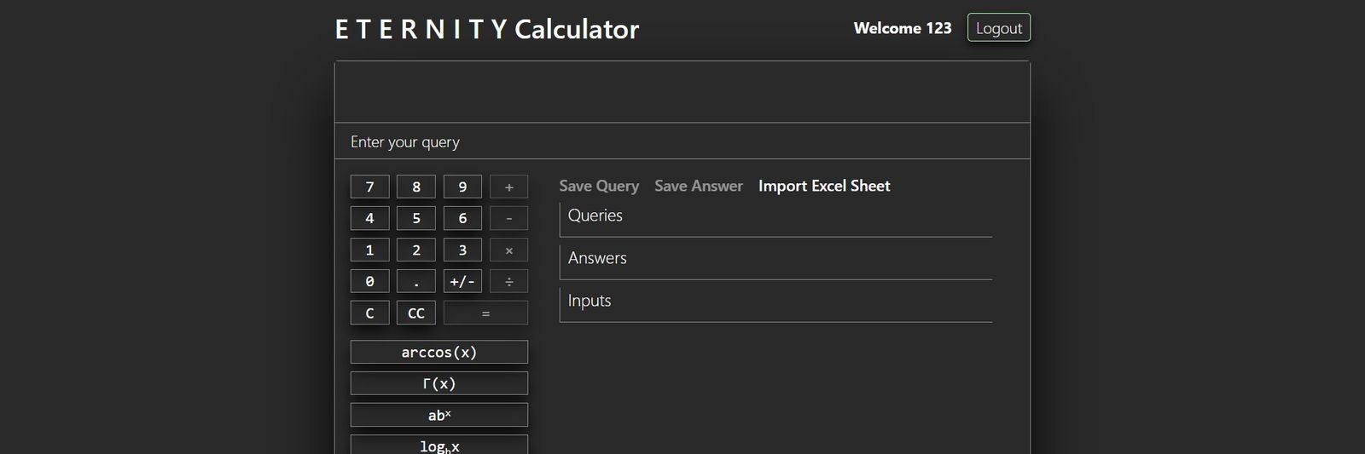
Task: Open Import Excel Sheet
Action: click(x=823, y=186)
